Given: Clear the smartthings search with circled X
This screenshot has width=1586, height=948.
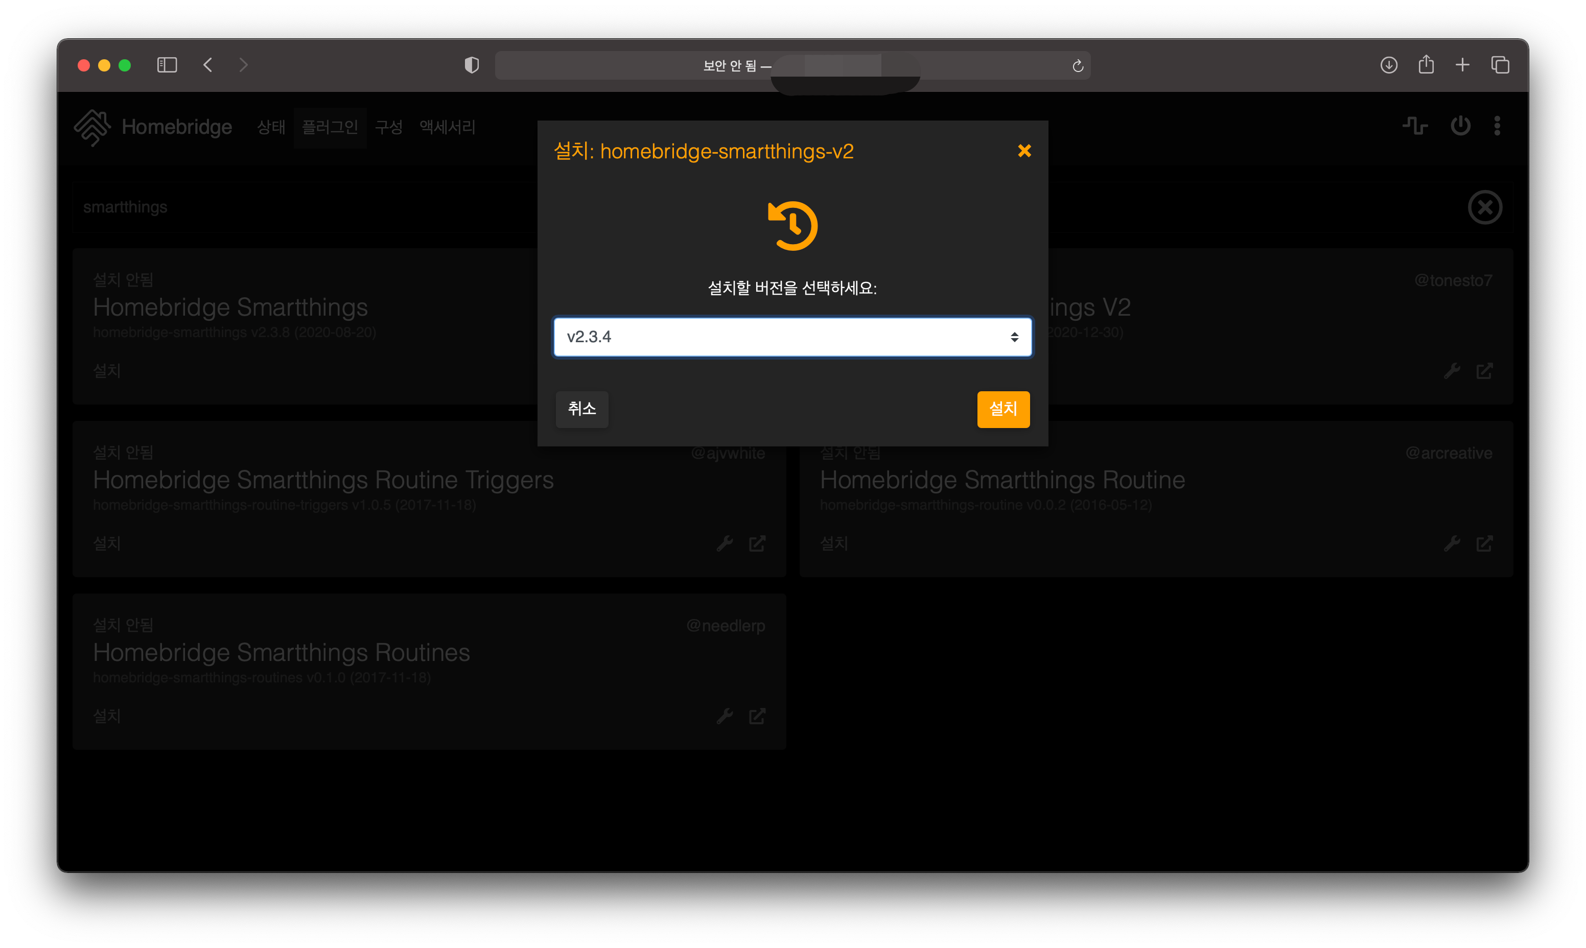Looking at the screenshot, I should (x=1484, y=207).
